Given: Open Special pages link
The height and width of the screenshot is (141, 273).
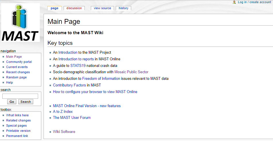Looking at the screenshot, I should click(x=16, y=126).
